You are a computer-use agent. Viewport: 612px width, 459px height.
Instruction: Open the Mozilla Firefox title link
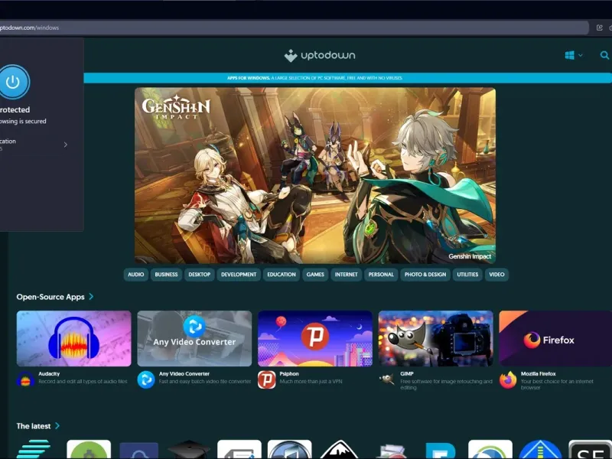(x=539, y=374)
